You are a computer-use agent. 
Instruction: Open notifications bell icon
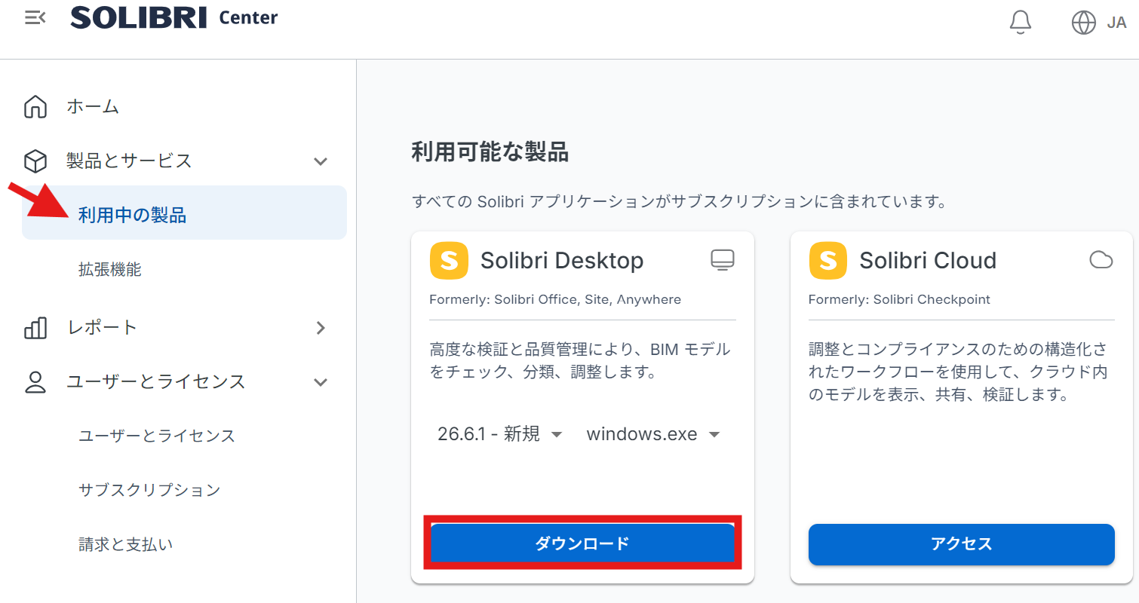click(x=1020, y=22)
